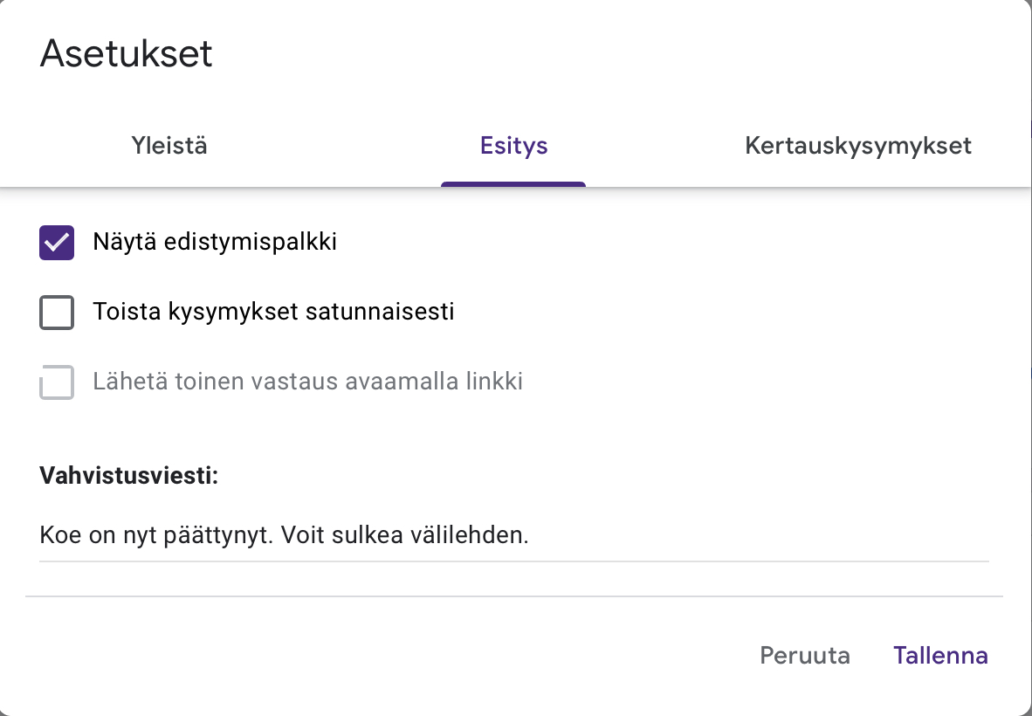
Task: Enable Toista kysymykset satunnaisesti checkbox
Action: (x=57, y=312)
